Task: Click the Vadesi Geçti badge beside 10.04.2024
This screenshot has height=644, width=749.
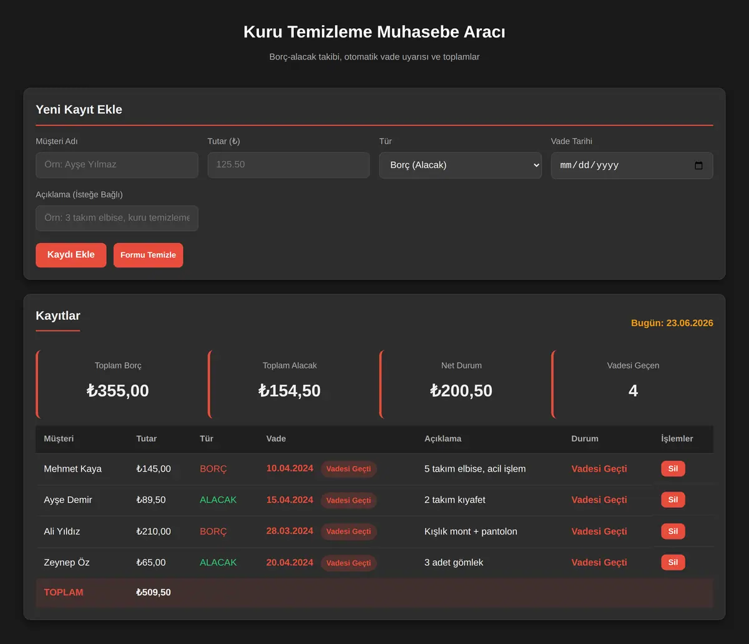Action: click(x=348, y=469)
